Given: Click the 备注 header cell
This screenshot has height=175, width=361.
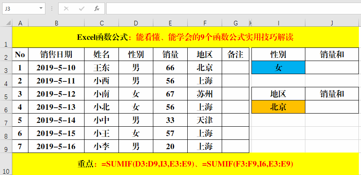Looking at the screenshot, I should tap(236, 54).
